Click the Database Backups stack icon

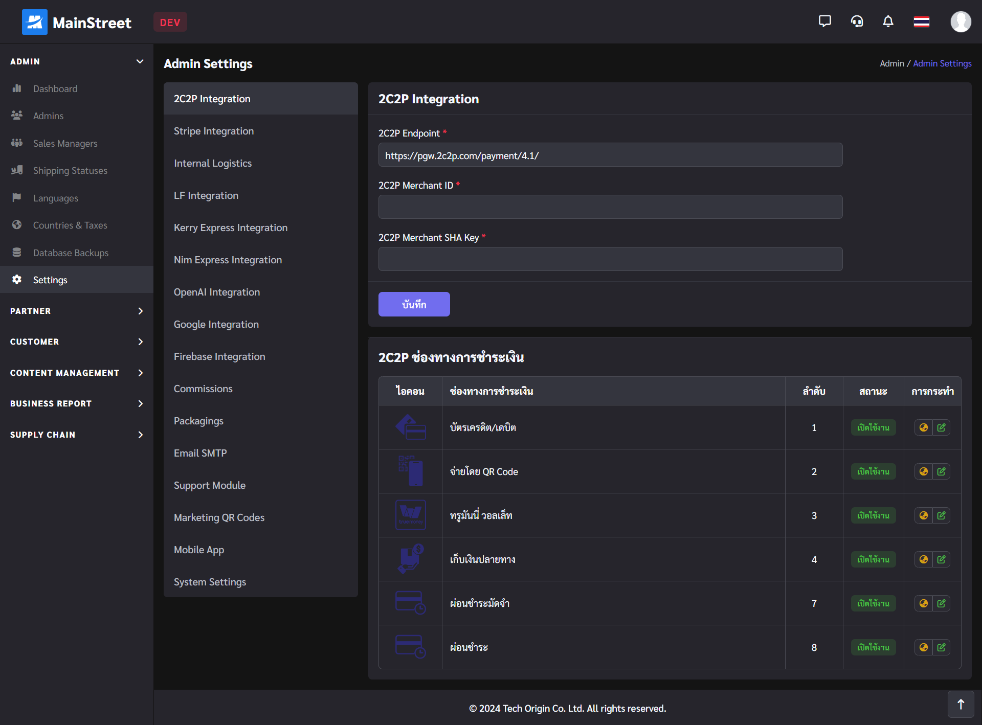[x=17, y=252]
